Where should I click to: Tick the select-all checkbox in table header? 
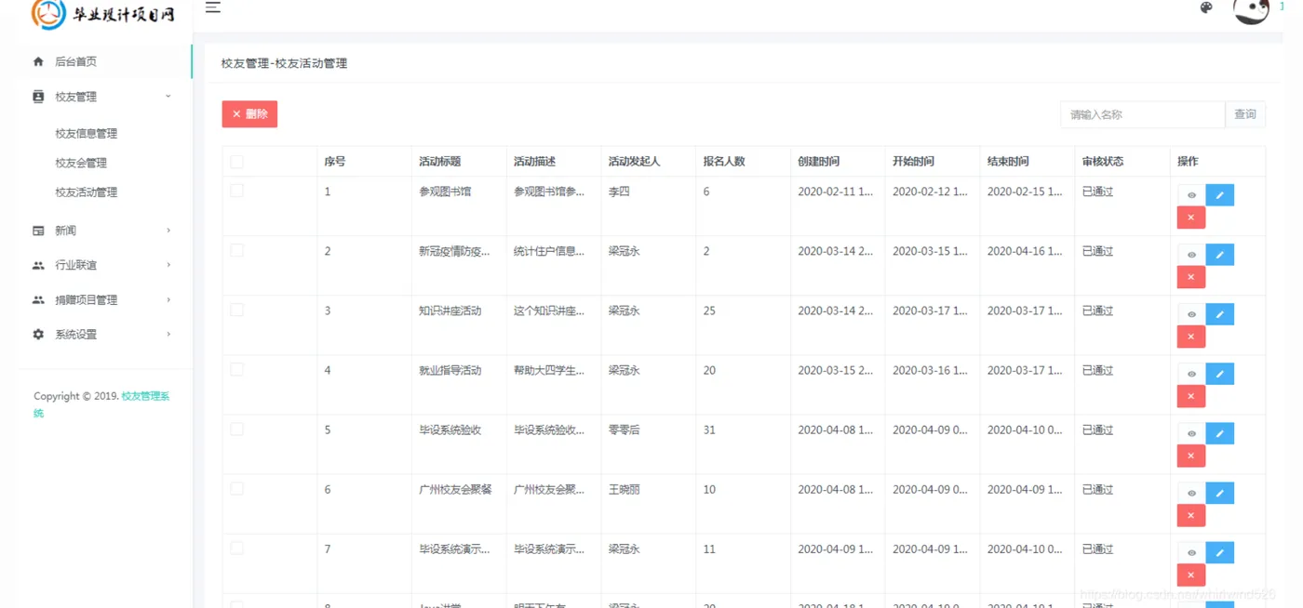(x=236, y=162)
